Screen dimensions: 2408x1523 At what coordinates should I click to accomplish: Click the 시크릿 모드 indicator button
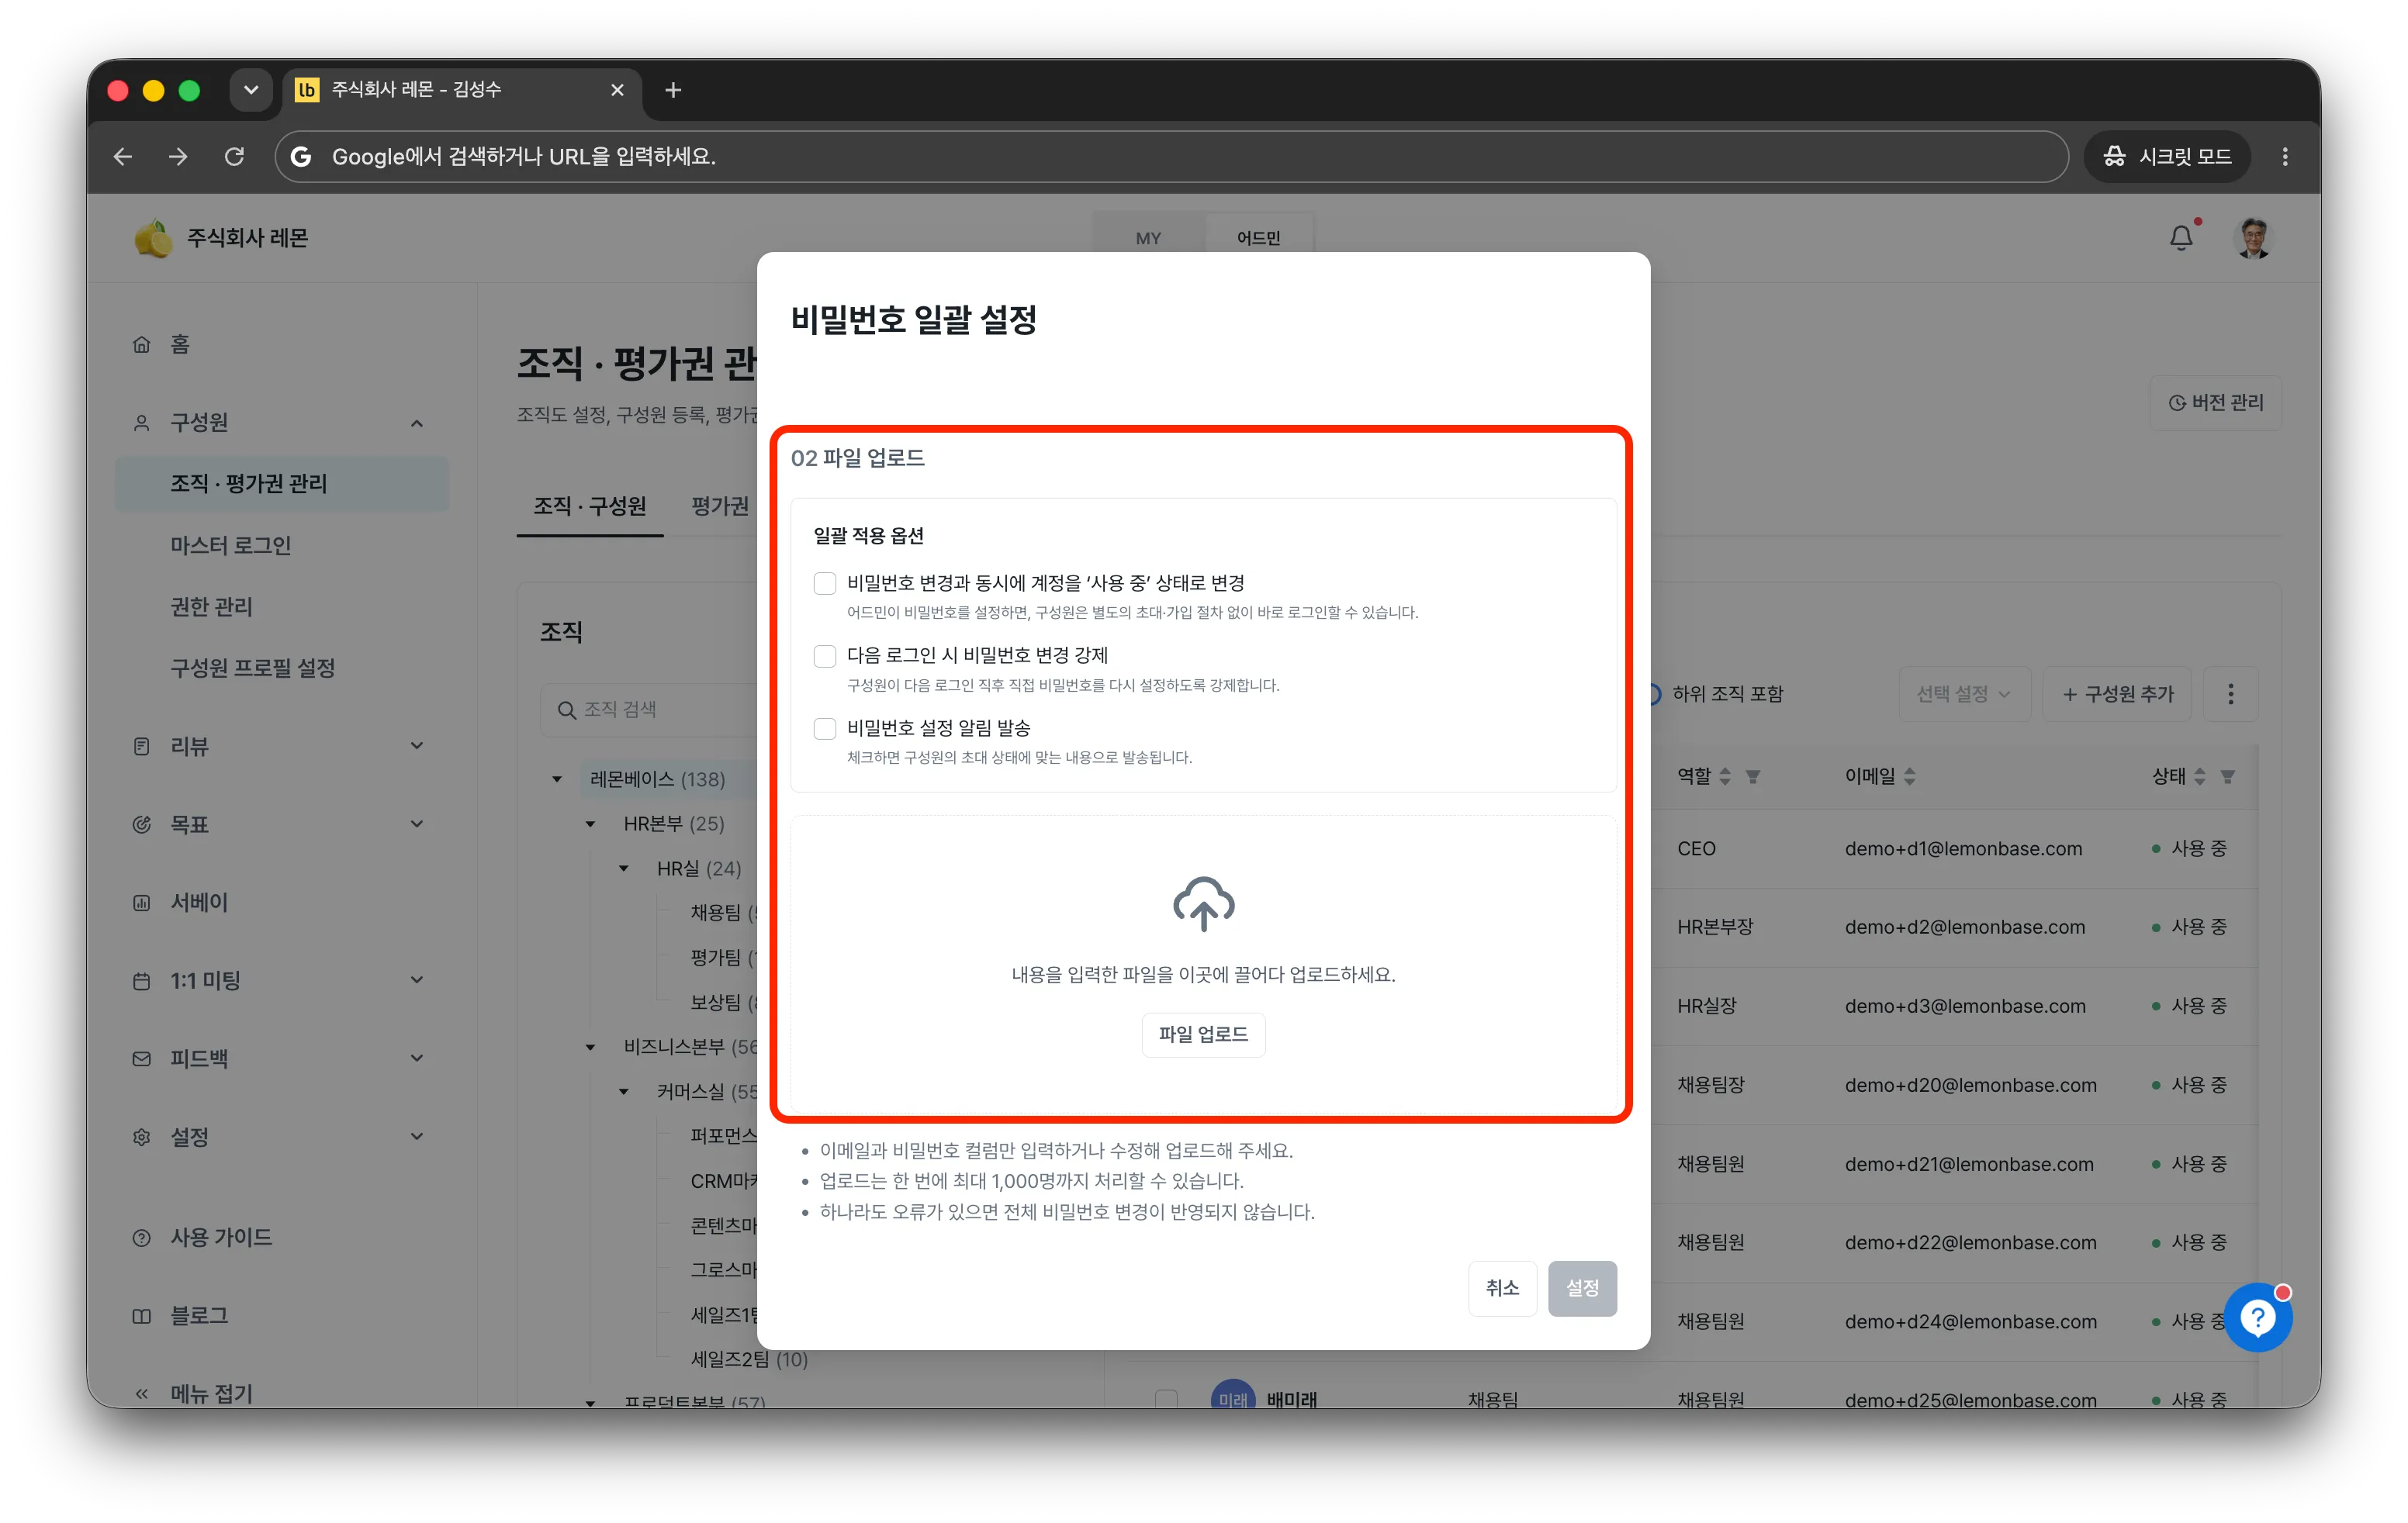click(x=2167, y=157)
